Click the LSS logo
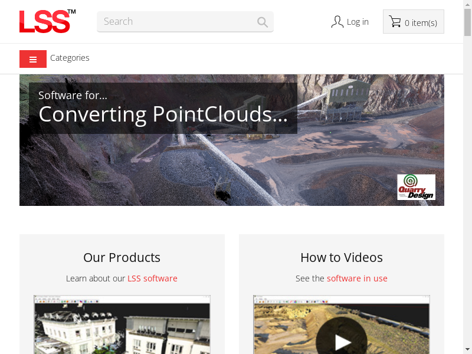Screen dimensions: 472x354 [x=48, y=21]
